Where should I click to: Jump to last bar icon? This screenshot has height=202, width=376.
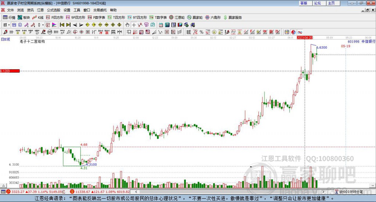(x=68, y=25)
